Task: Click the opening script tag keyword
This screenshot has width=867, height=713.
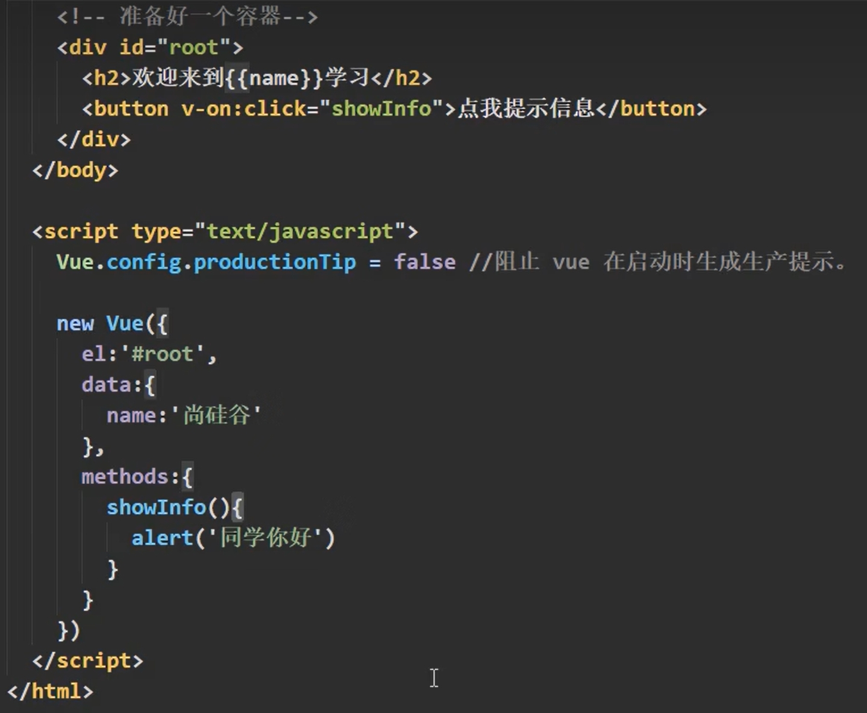Action: click(81, 231)
